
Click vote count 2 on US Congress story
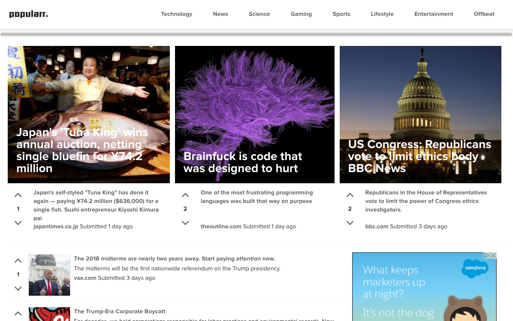pos(350,209)
